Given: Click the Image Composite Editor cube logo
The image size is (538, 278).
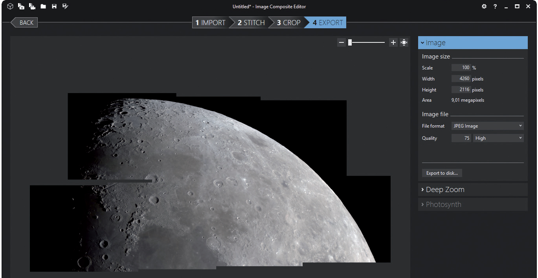Looking at the screenshot, I should click(10, 7).
